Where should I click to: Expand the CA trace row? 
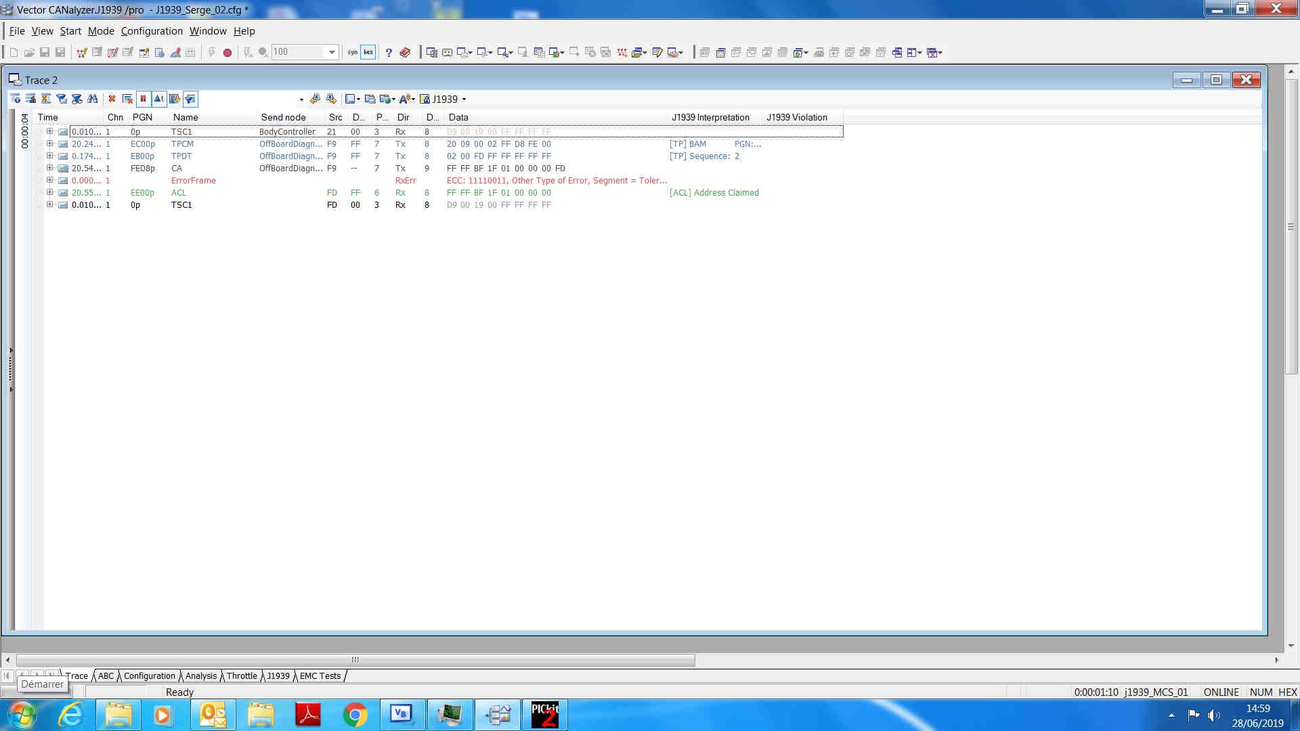pos(49,168)
